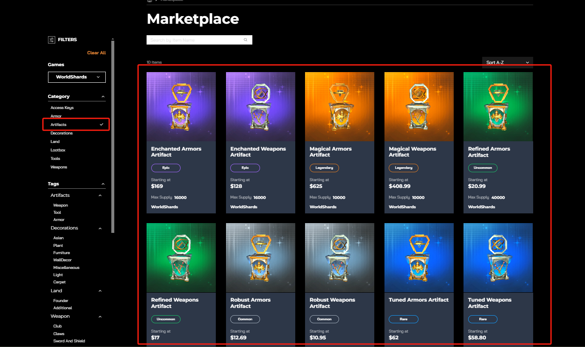This screenshot has width=585, height=347.
Task: Select the Tuned Armors Artifact thumbnail
Action: 419,257
